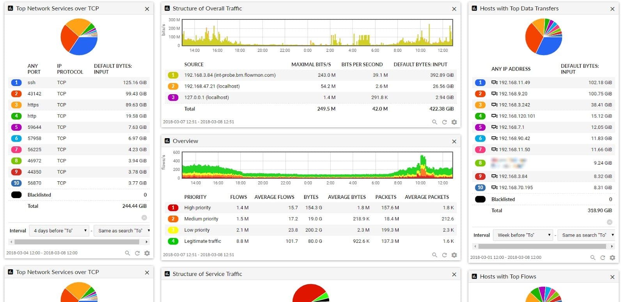Image resolution: width=624 pixels, height=302 pixels.
Task: Open settings gear of Hosts with Top Data Transfers
Action: pos(612,258)
